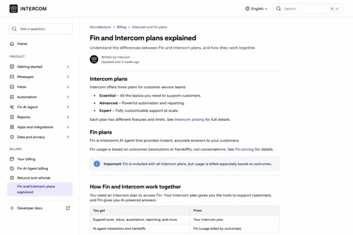Screen dimensions: 353x235
Task: Click the Your billing icon
Action: (12, 159)
